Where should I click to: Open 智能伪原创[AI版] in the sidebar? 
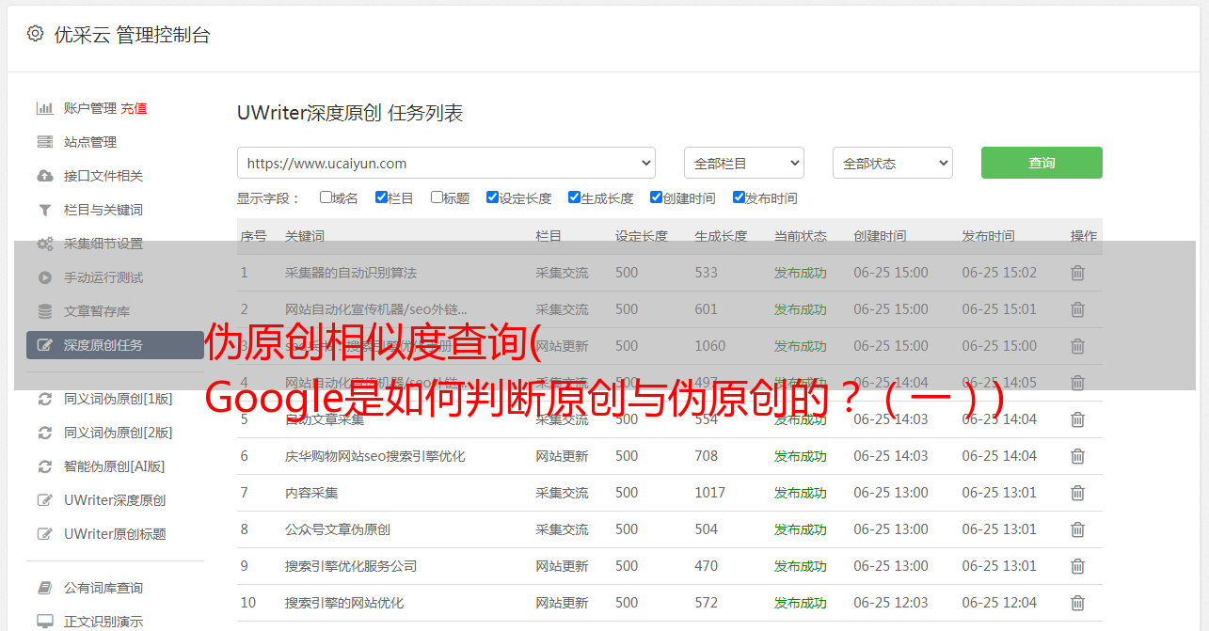pyautogui.click(x=114, y=466)
